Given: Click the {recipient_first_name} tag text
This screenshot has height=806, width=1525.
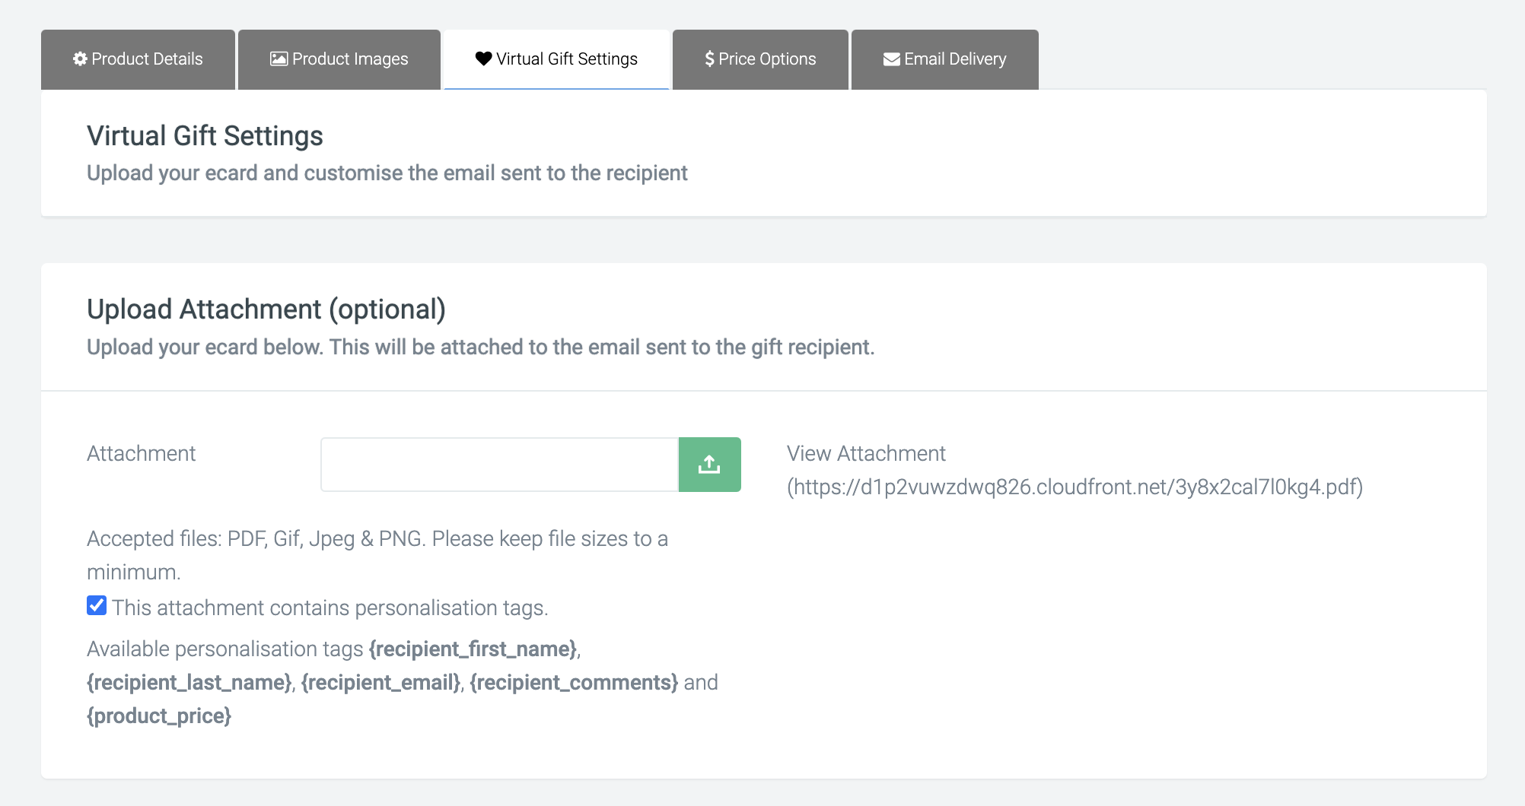Looking at the screenshot, I should coord(473,649).
